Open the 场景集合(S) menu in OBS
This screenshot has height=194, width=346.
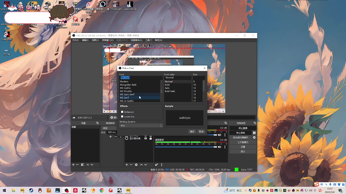137,40
